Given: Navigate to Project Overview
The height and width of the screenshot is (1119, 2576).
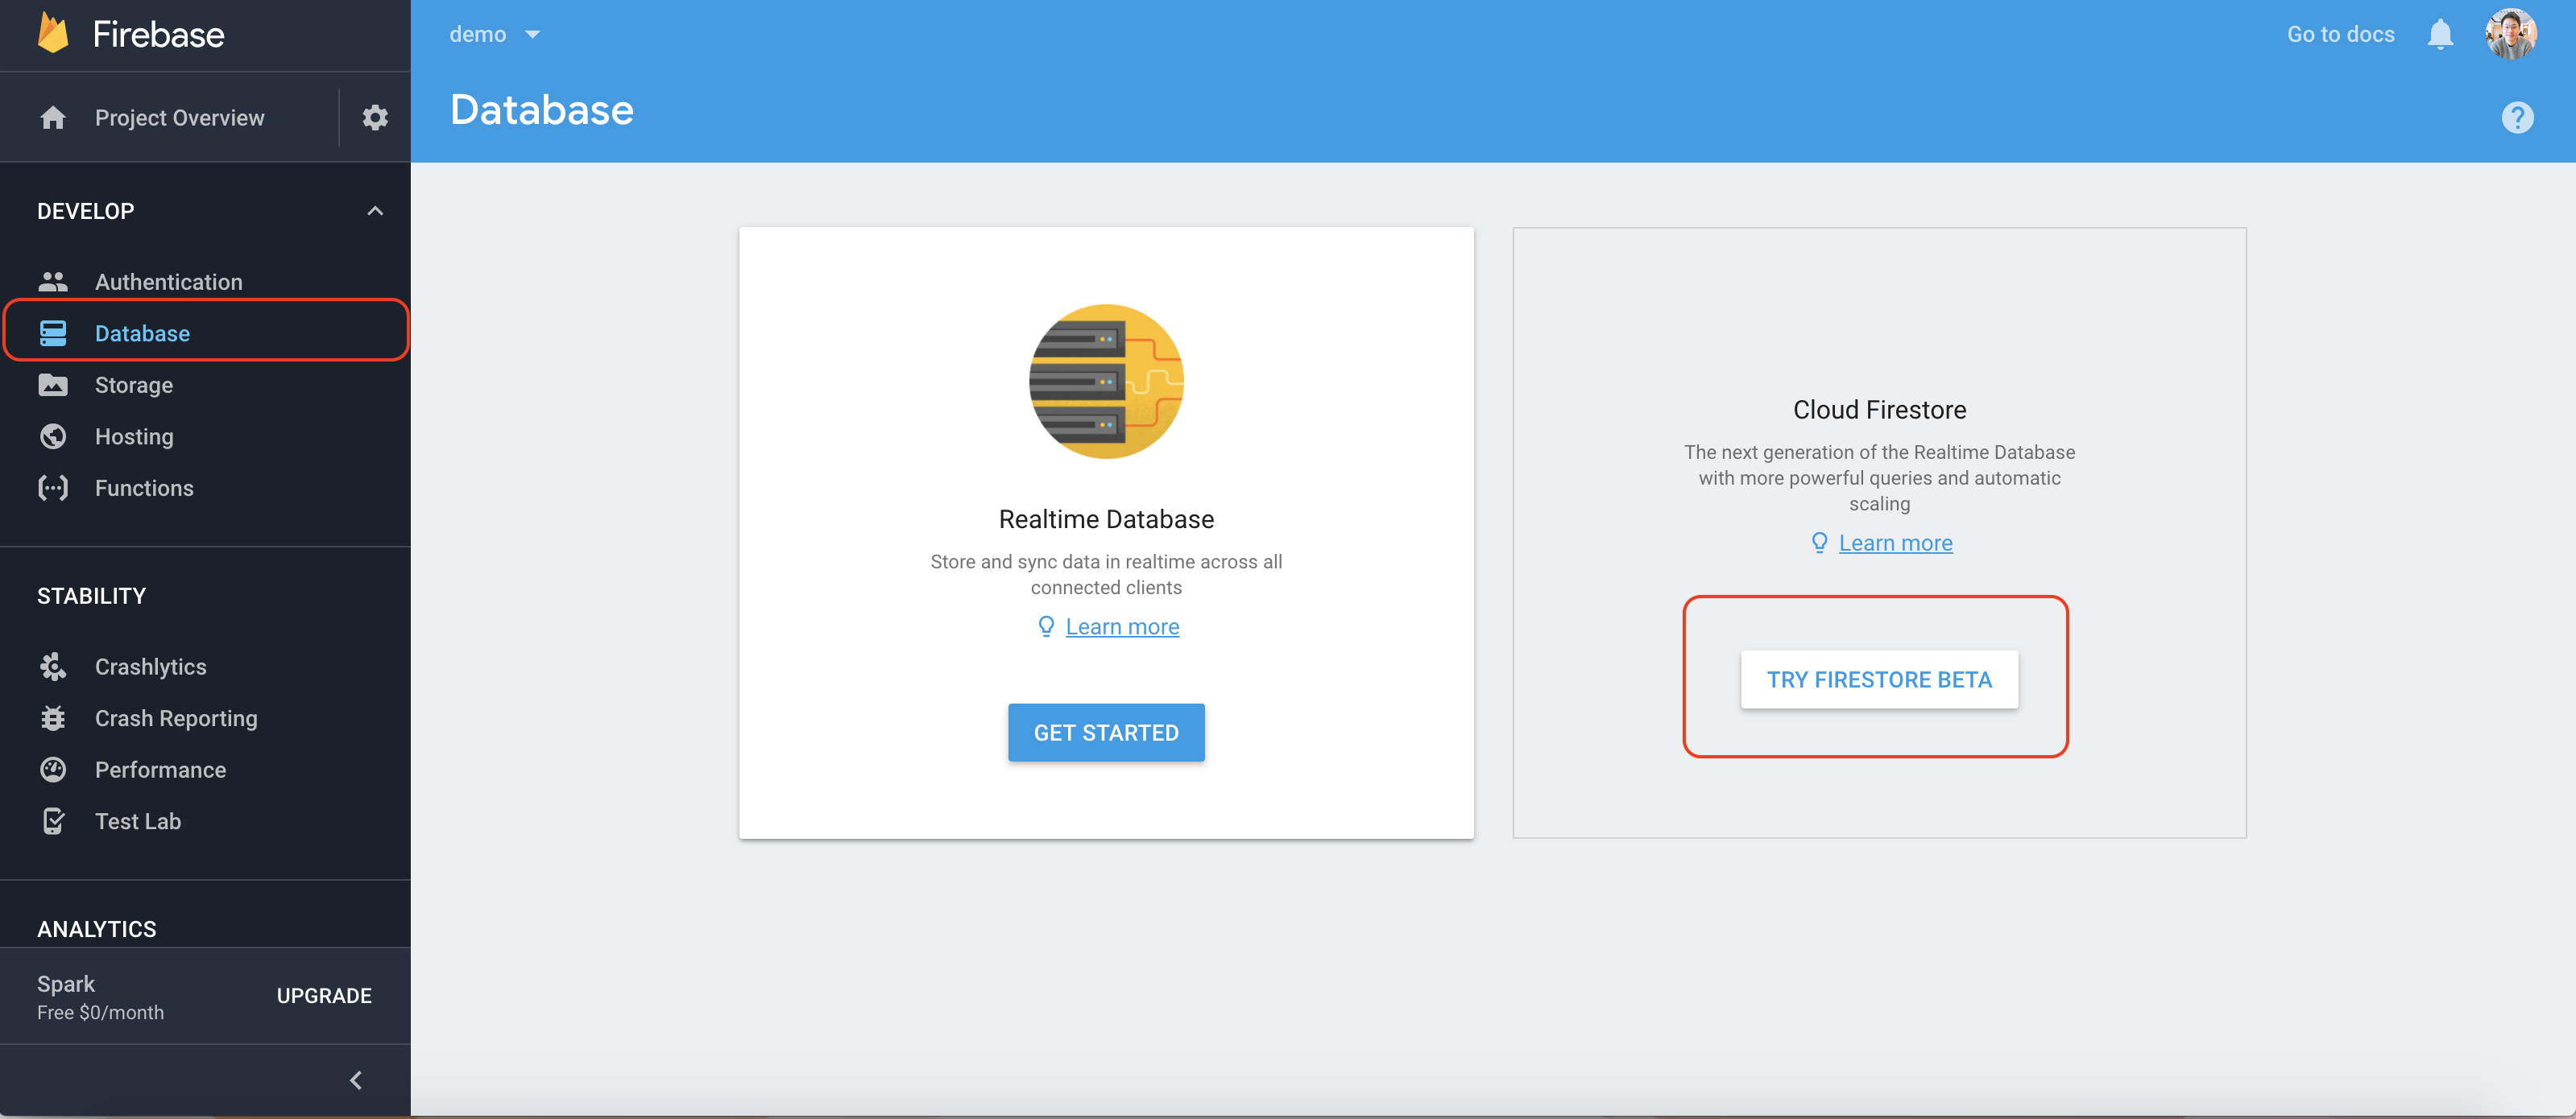Looking at the screenshot, I should point(180,117).
